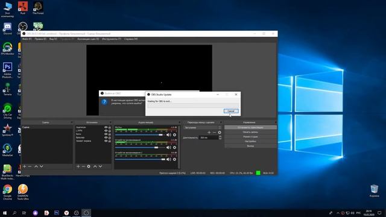This screenshot has width=386, height=217.
Task: Toggle visibility eye for Браузер source
Action: click(106, 137)
